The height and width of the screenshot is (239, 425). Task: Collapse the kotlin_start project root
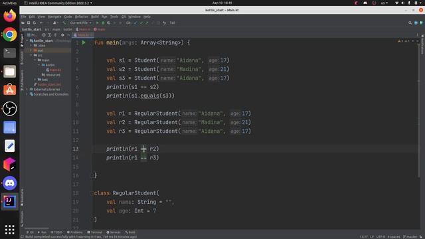[x=27, y=40]
